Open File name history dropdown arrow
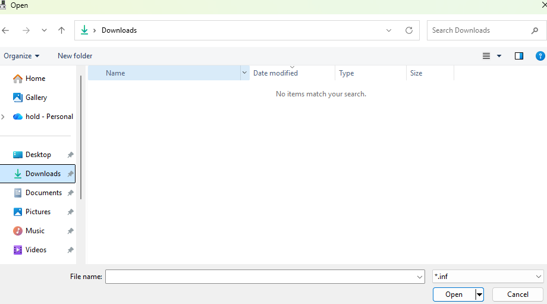Viewport: 547px width, 304px height. click(419, 277)
